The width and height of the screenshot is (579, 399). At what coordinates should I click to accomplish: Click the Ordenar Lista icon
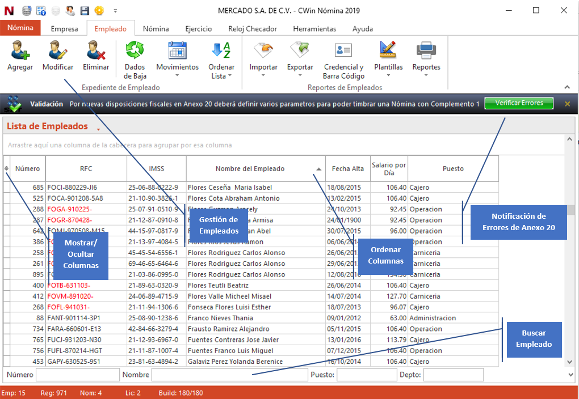(221, 50)
